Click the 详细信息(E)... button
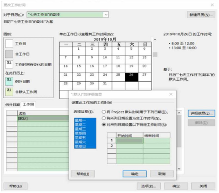 [201, 113]
